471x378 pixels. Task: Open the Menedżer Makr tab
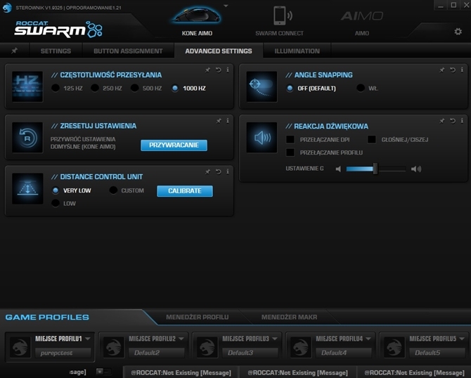(289, 317)
